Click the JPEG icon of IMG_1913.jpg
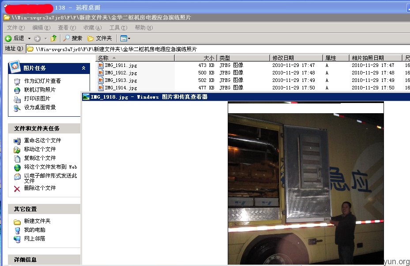 point(101,80)
